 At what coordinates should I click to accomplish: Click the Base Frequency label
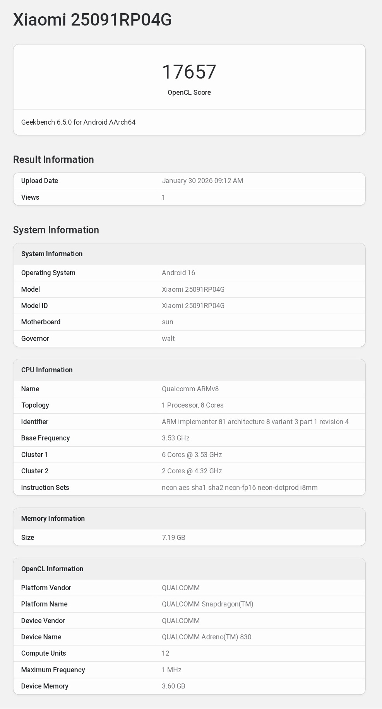click(x=46, y=438)
